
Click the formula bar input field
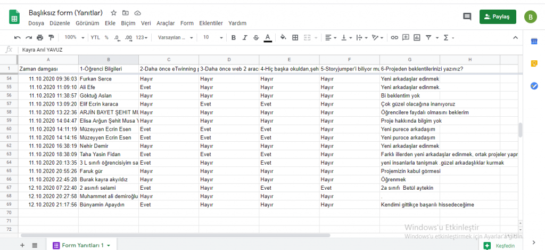click(266, 50)
